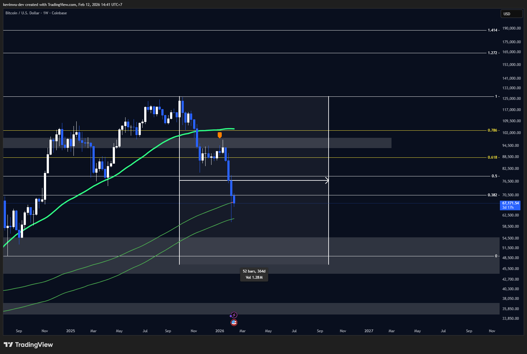Click the 190,000.00 price axis label
Image resolution: width=527 pixels, height=354 pixels.
pyautogui.click(x=511, y=28)
